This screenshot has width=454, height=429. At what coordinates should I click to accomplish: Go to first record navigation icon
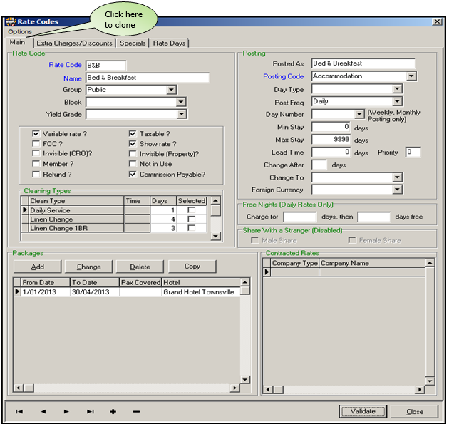click(19, 411)
